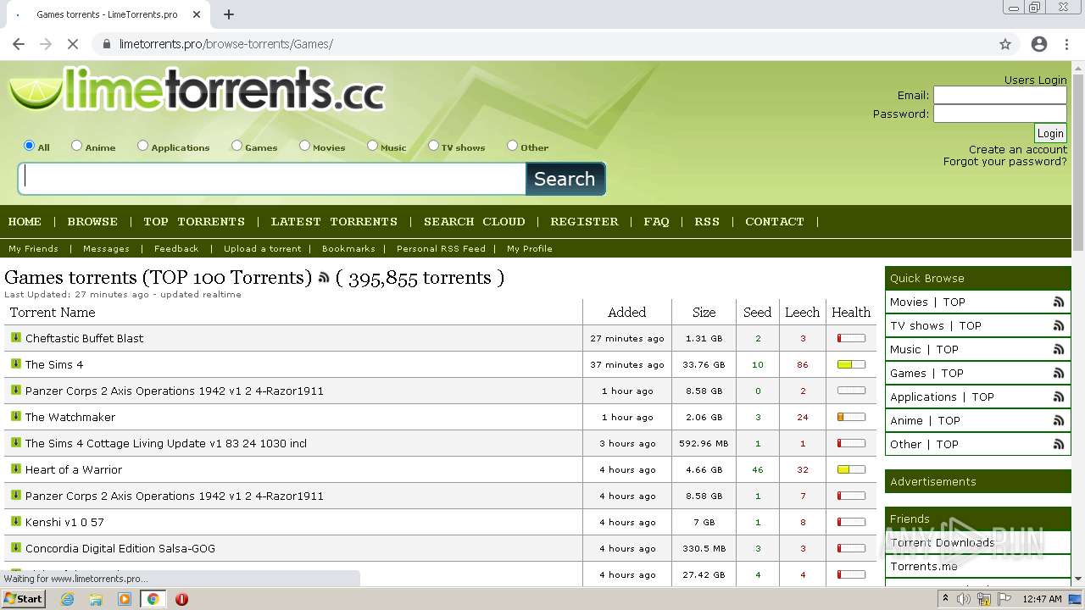This screenshot has height=610, width=1085.
Task: Open Chrome's three-dot menu
Action: 1065,44
